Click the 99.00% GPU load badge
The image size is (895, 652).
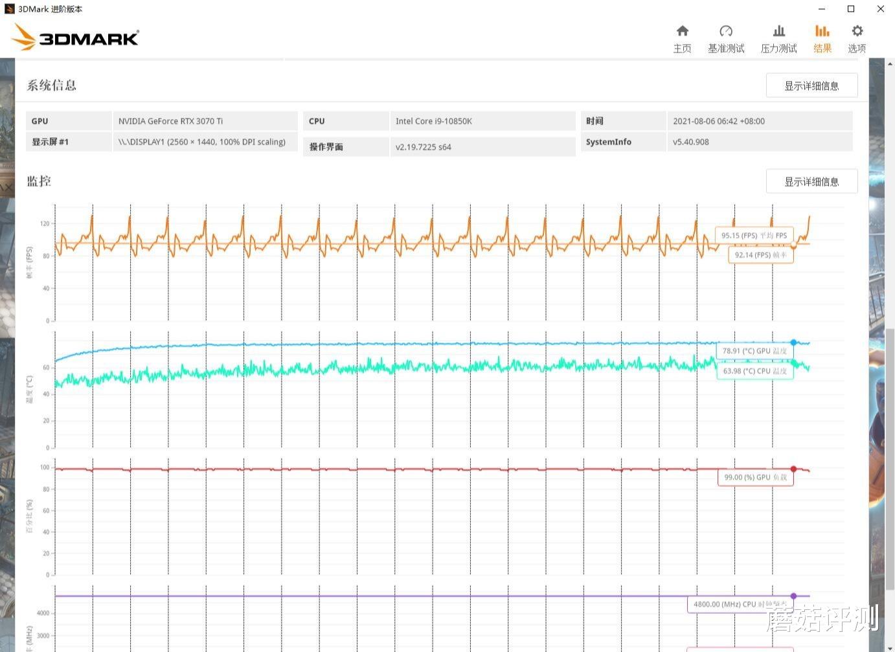[x=755, y=477]
